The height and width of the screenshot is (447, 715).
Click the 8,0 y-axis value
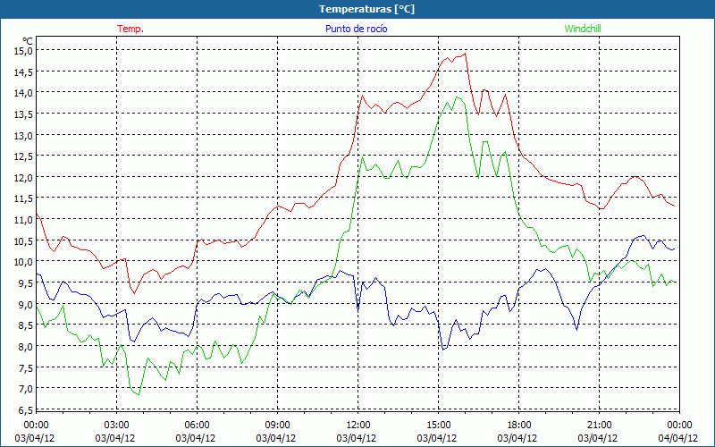[27, 346]
